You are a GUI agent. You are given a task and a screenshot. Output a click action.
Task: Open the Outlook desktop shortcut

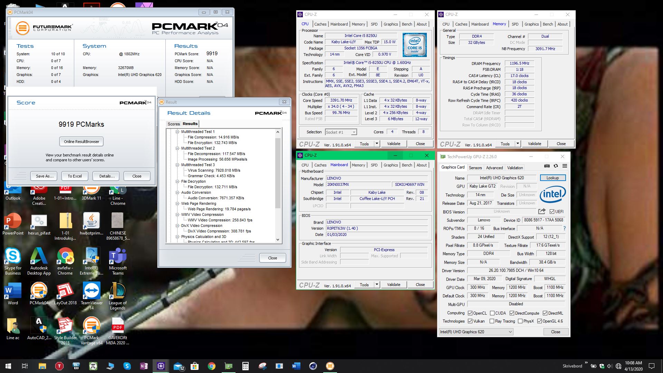[x=13, y=192]
